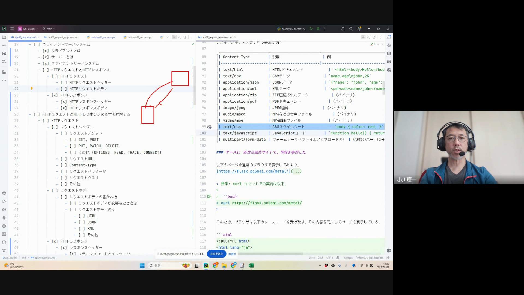The width and height of the screenshot is (524, 295).
Task: Switch left editor to Editor and Preview mode
Action: coord(180,37)
